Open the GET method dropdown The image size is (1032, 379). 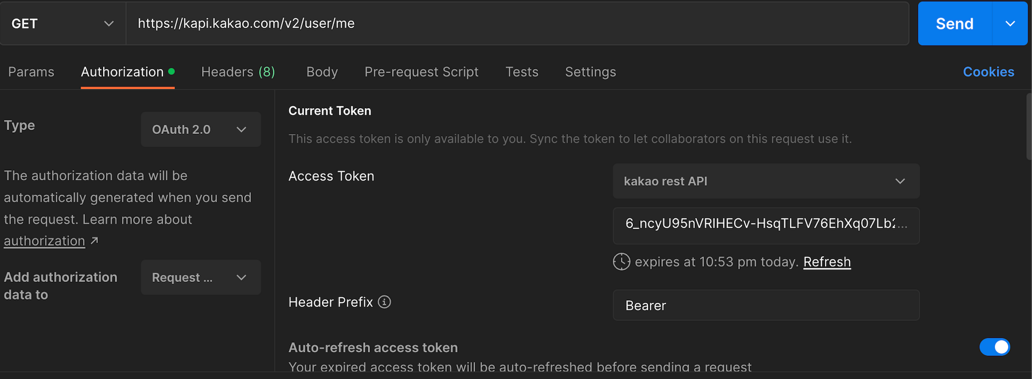[62, 24]
